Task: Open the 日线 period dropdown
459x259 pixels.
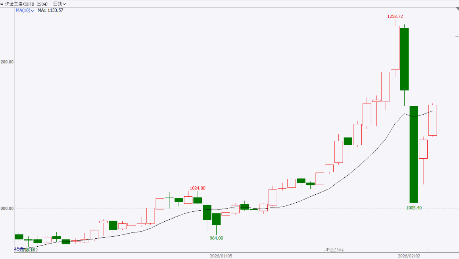Action: tap(60, 4)
